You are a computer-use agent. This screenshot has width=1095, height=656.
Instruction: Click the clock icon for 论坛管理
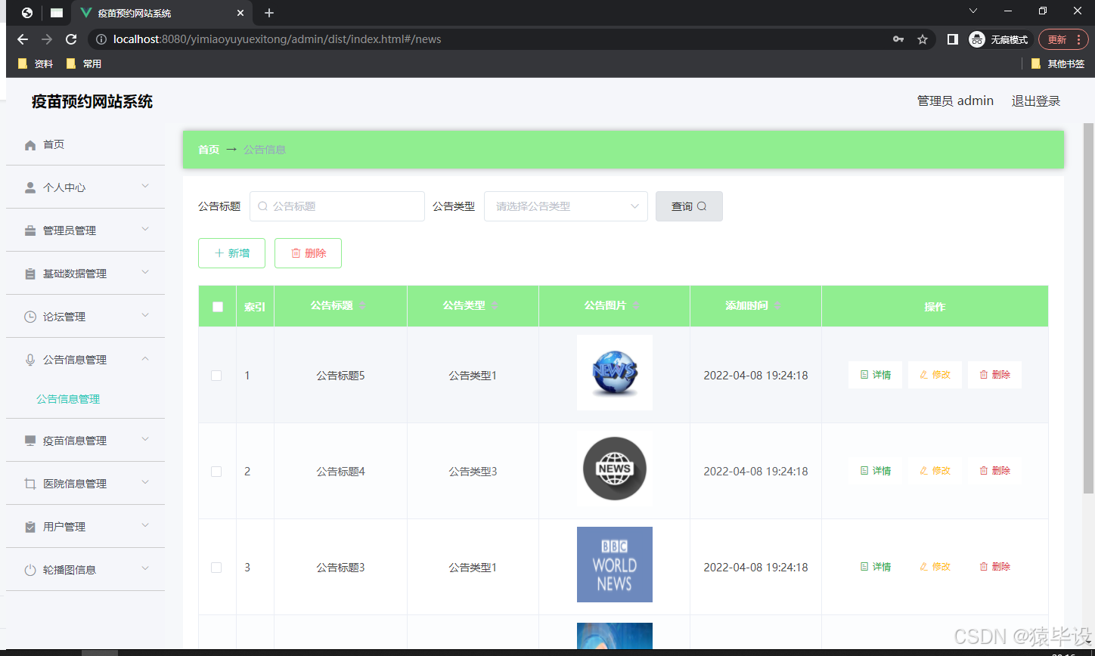tap(30, 317)
